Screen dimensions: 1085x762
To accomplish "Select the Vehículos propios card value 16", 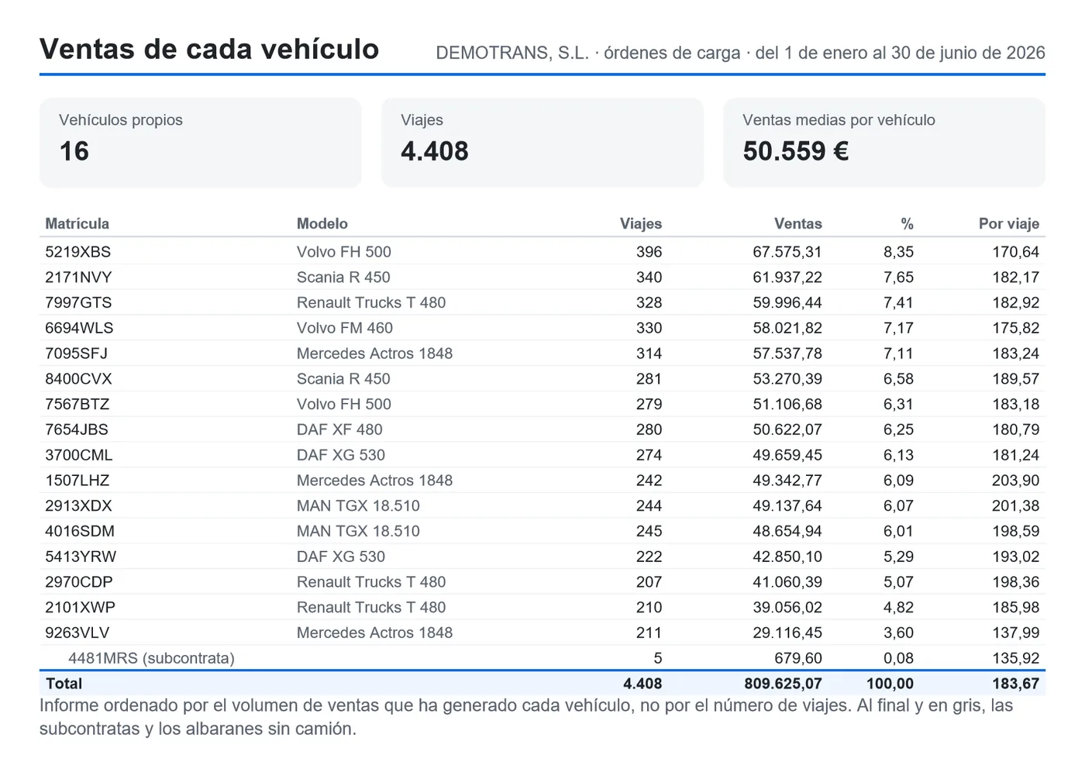I will tap(74, 151).
